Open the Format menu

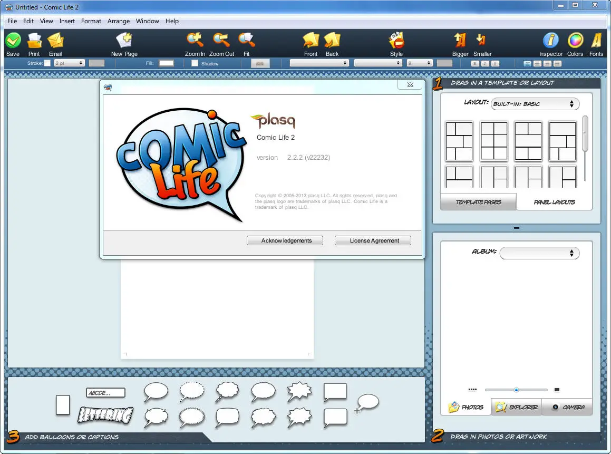[91, 21]
